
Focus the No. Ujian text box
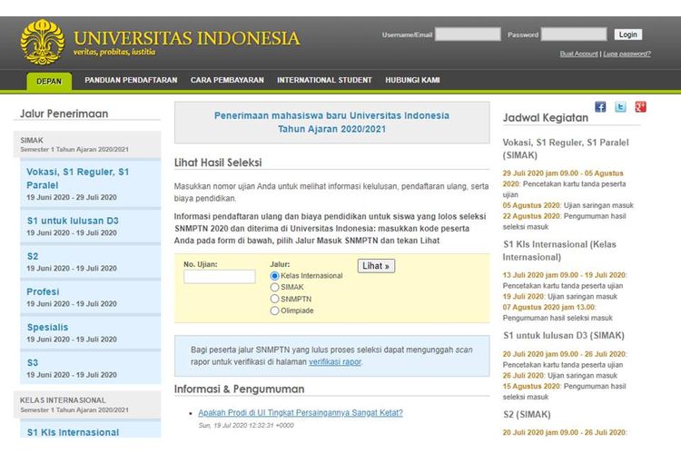click(x=220, y=277)
